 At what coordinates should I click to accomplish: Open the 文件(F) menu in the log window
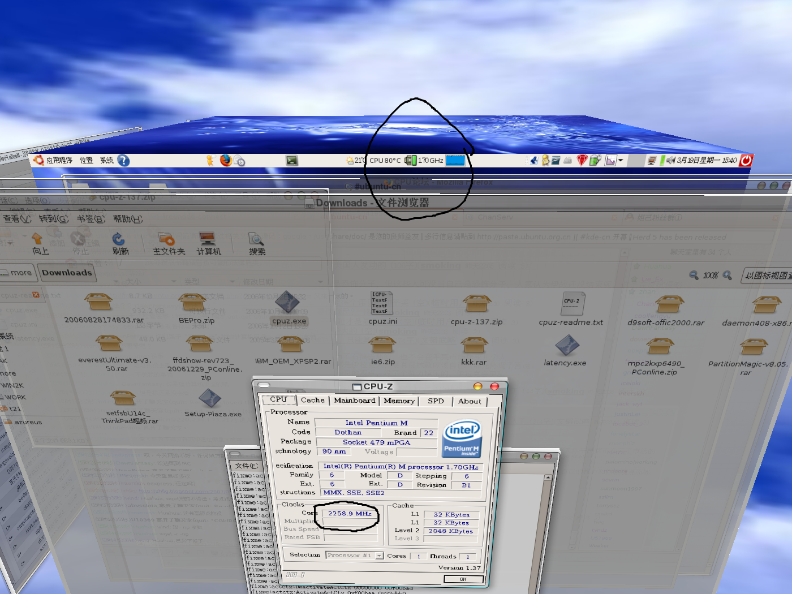click(246, 466)
